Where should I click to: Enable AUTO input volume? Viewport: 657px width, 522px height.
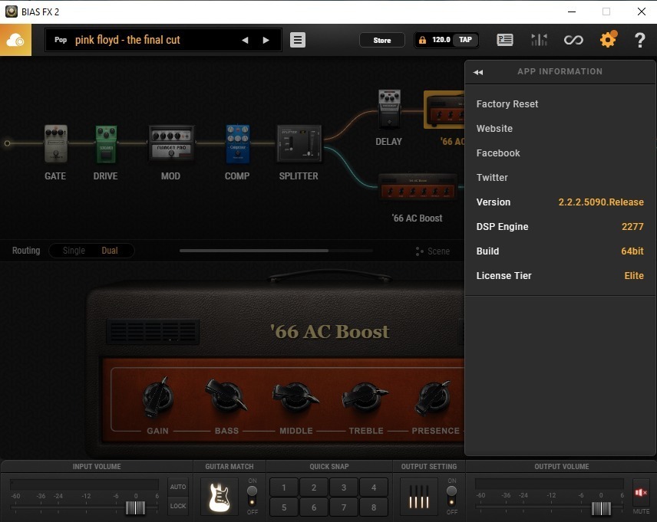click(178, 487)
